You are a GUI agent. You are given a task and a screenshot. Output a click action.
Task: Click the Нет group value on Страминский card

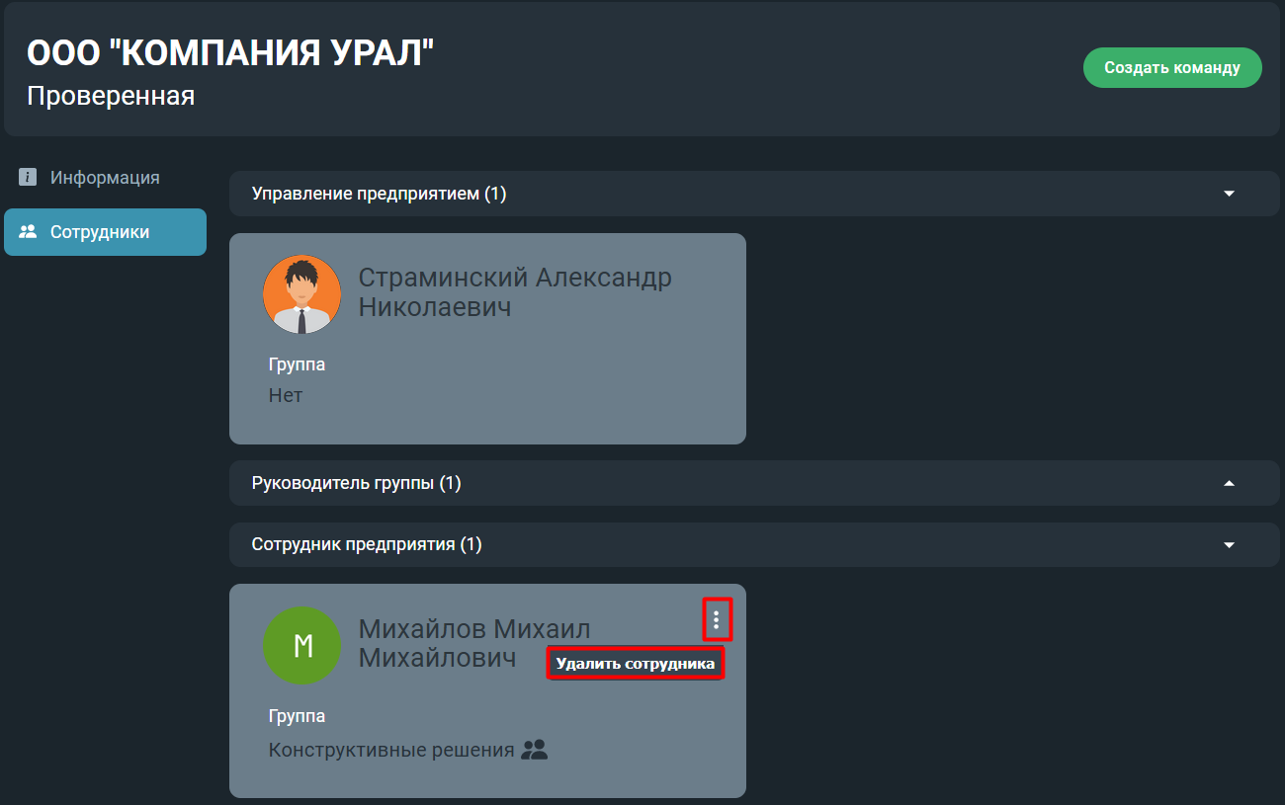click(x=286, y=396)
